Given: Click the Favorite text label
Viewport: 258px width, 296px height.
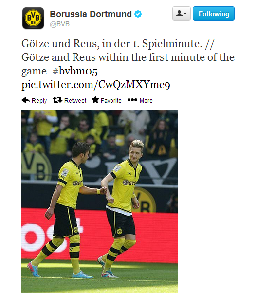Looking at the screenshot, I should coord(111,101).
